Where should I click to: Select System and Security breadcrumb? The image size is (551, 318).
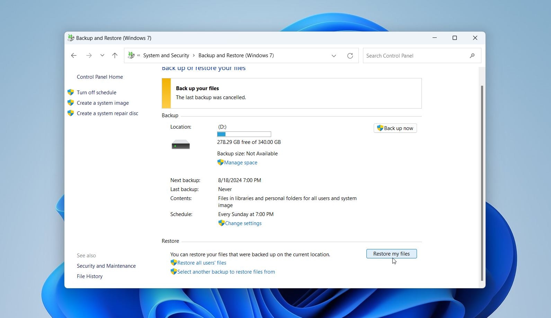166,55
